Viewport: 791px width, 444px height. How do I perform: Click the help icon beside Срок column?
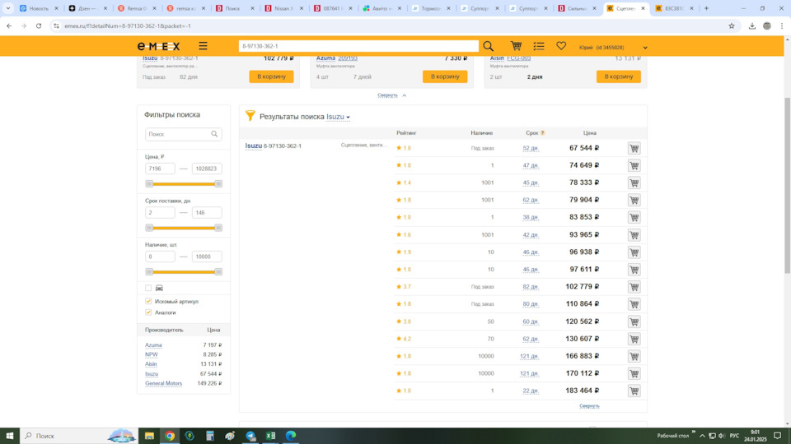coord(543,133)
